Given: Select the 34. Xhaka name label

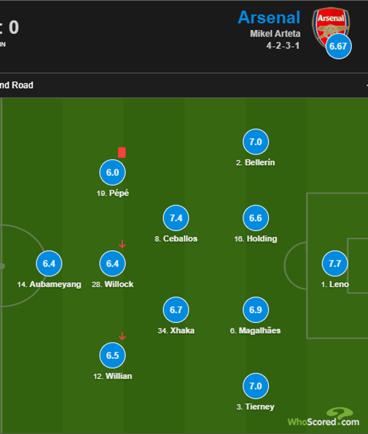Looking at the screenshot, I should pyautogui.click(x=176, y=331).
